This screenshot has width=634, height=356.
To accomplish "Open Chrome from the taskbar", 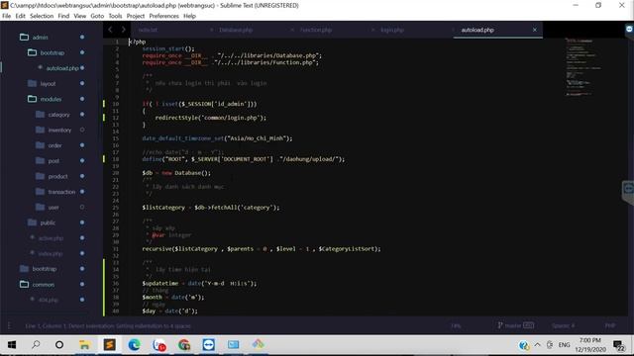I will (184, 345).
